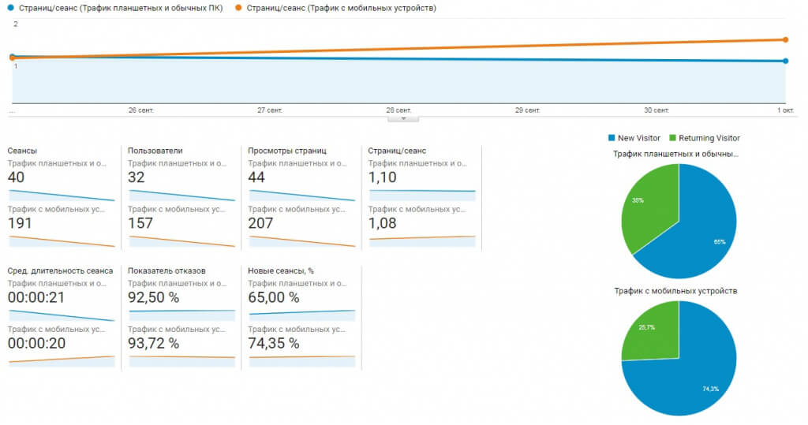Open the Просмотры страниц metric heading
Screen dimensions: 808x425
click(x=287, y=151)
